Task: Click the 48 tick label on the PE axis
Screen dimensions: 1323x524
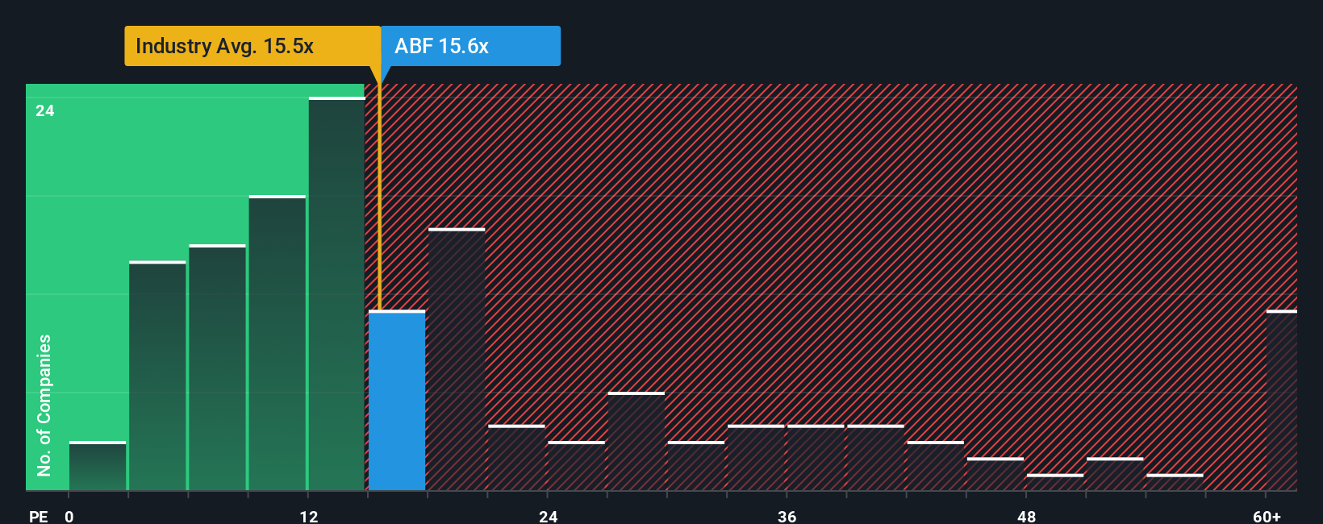Action: (1026, 516)
